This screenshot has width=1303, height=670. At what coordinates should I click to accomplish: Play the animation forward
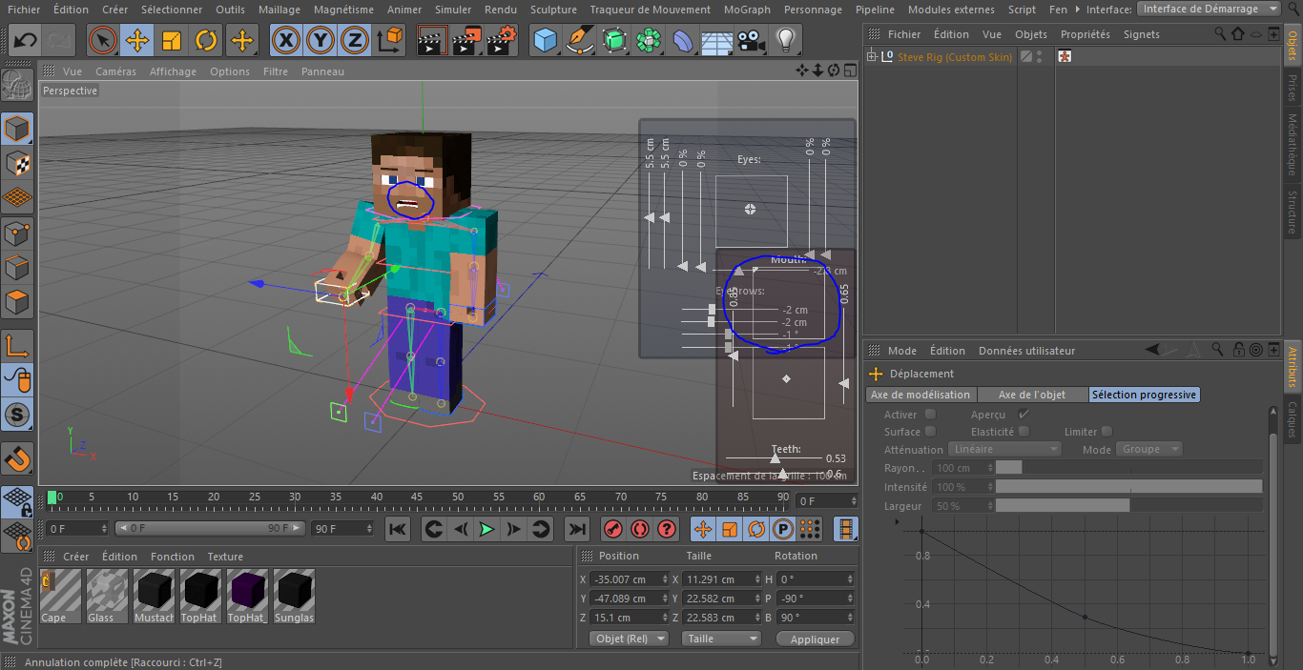[486, 529]
